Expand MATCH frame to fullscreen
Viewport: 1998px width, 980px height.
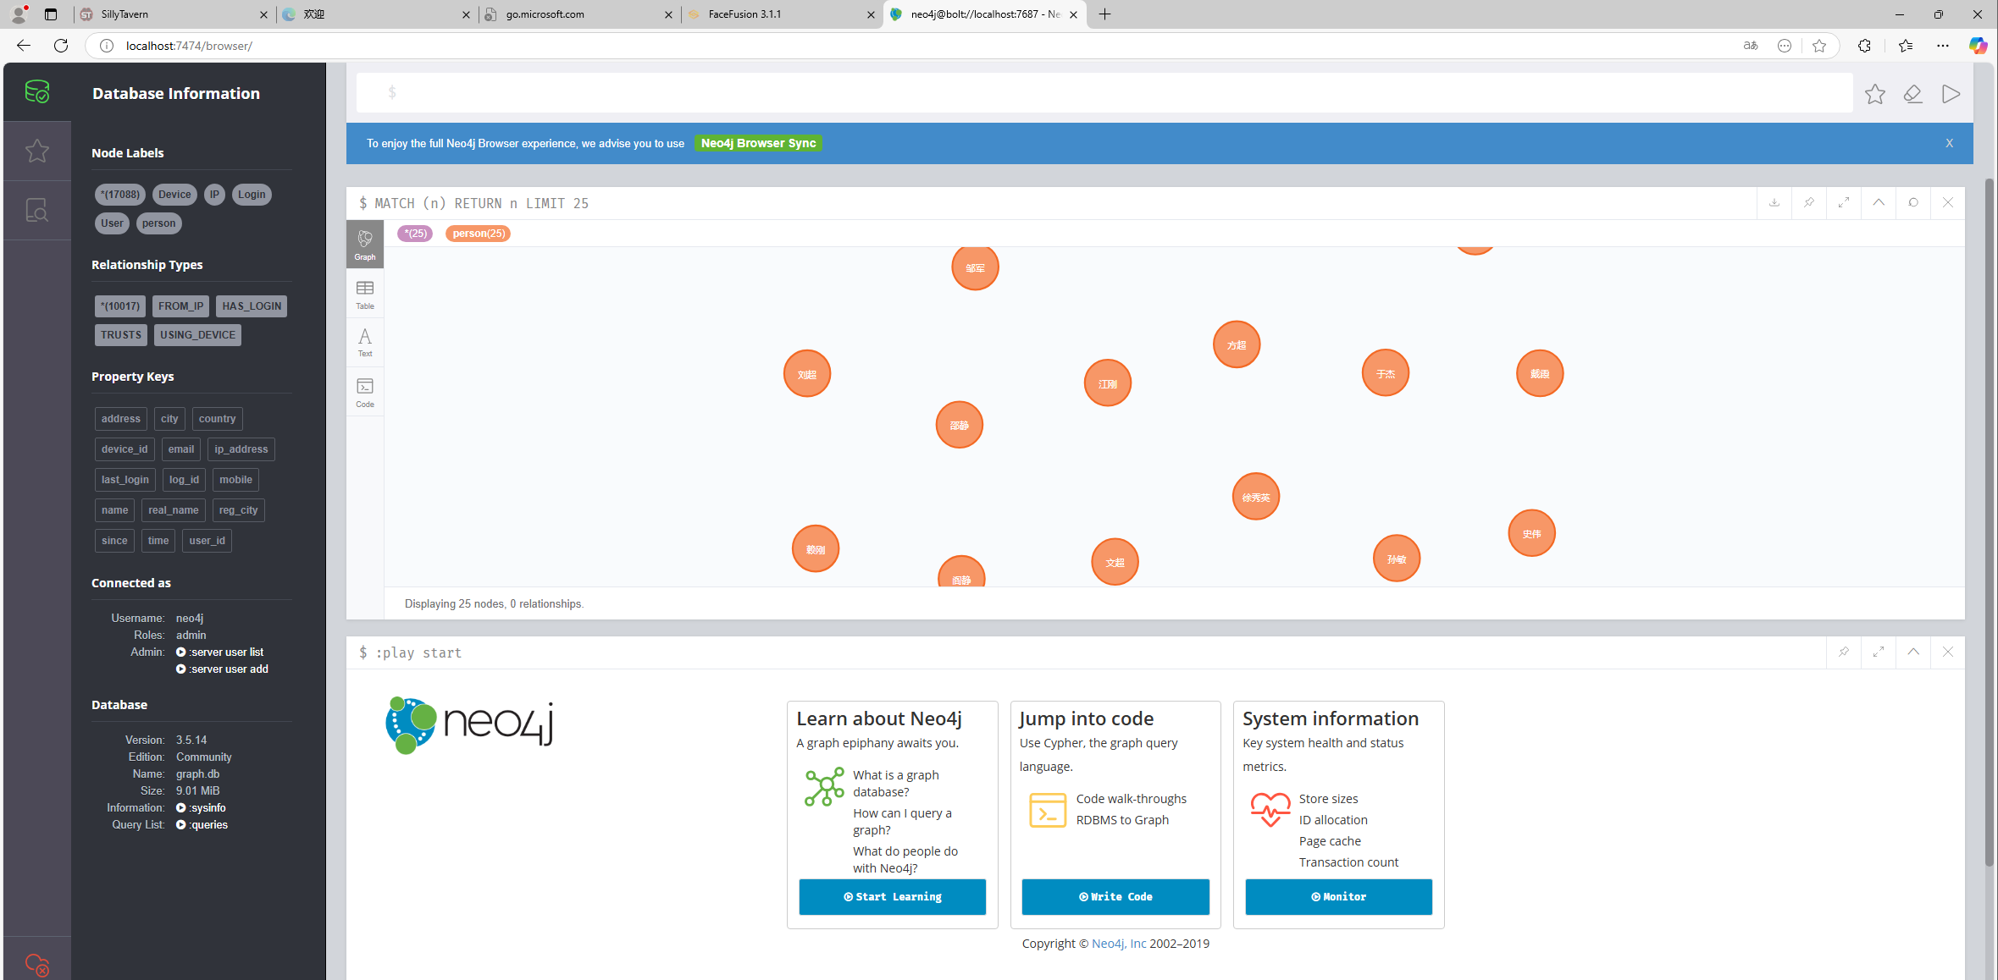click(x=1844, y=203)
